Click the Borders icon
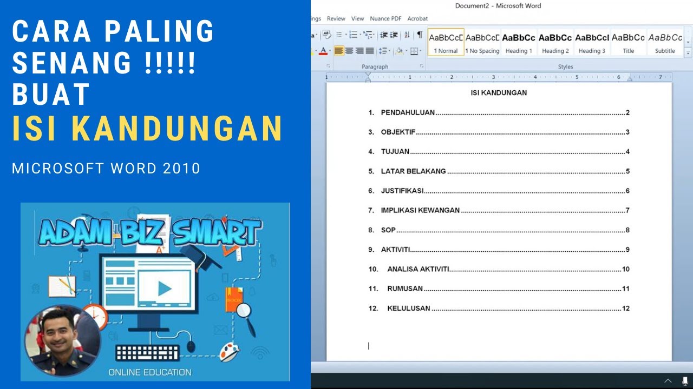The image size is (693, 389). (414, 51)
